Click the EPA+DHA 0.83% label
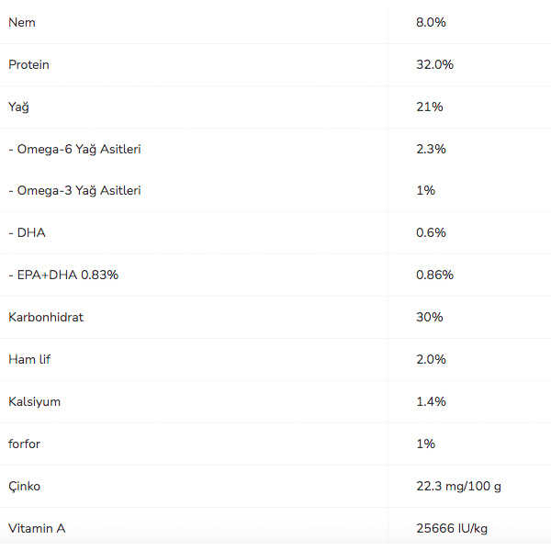551x551 pixels. pos(63,275)
